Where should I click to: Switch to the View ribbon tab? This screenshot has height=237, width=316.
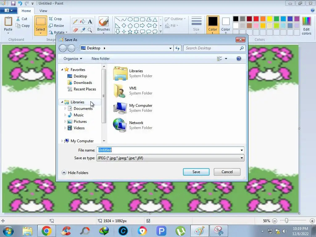[x=43, y=11]
